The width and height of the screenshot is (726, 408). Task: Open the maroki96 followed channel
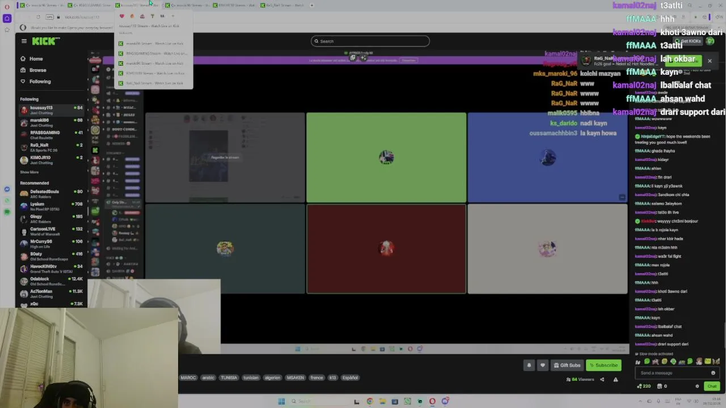(x=51, y=122)
